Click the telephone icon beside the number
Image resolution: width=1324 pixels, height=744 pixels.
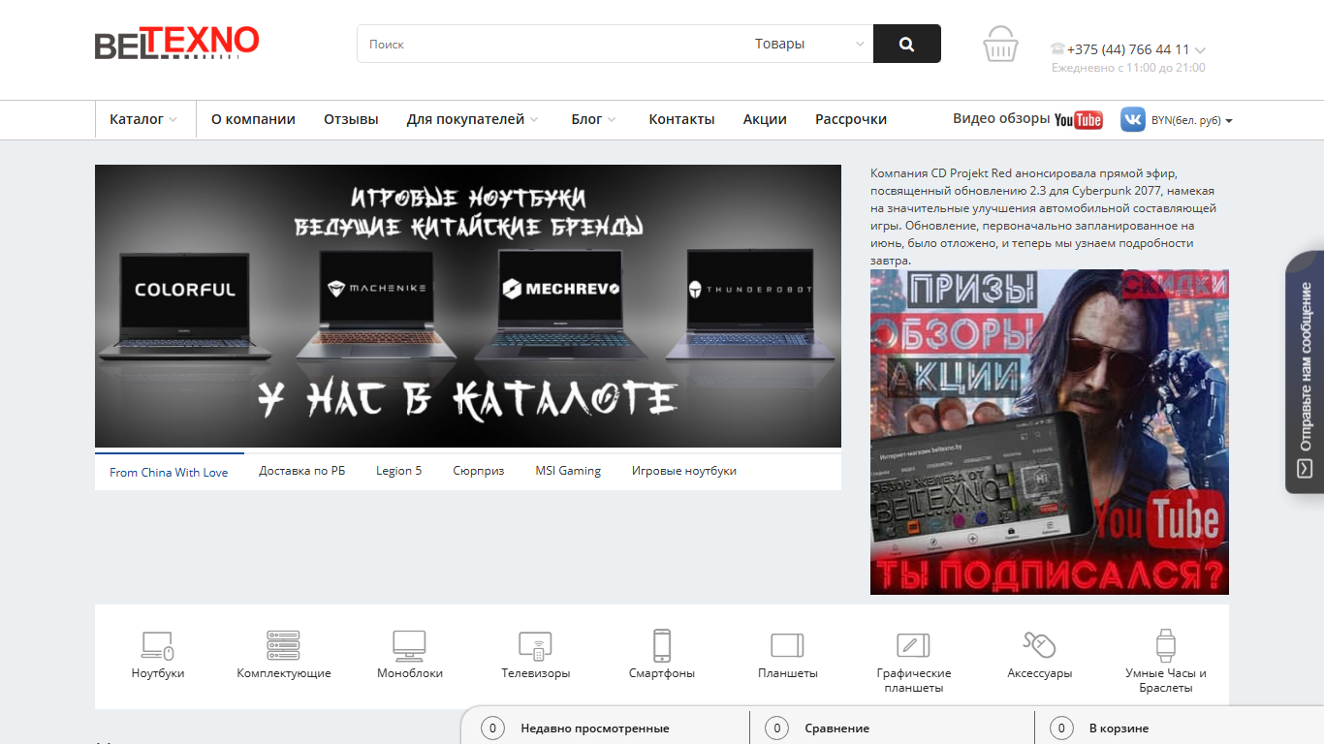1057,49
